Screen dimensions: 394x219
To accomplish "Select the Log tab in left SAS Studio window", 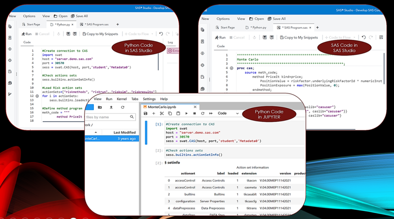I will point(170,42).
